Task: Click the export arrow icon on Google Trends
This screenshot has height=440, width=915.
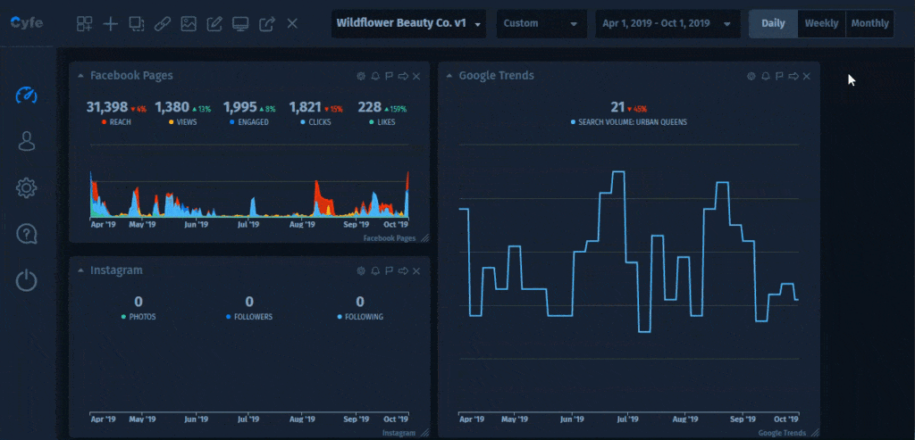Action: 793,77
